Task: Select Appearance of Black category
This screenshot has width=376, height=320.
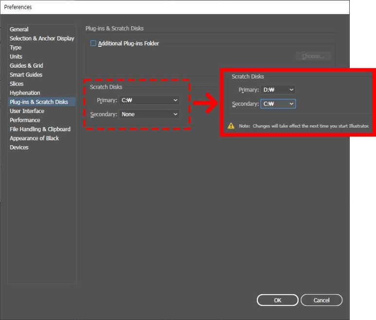Action: (x=34, y=138)
